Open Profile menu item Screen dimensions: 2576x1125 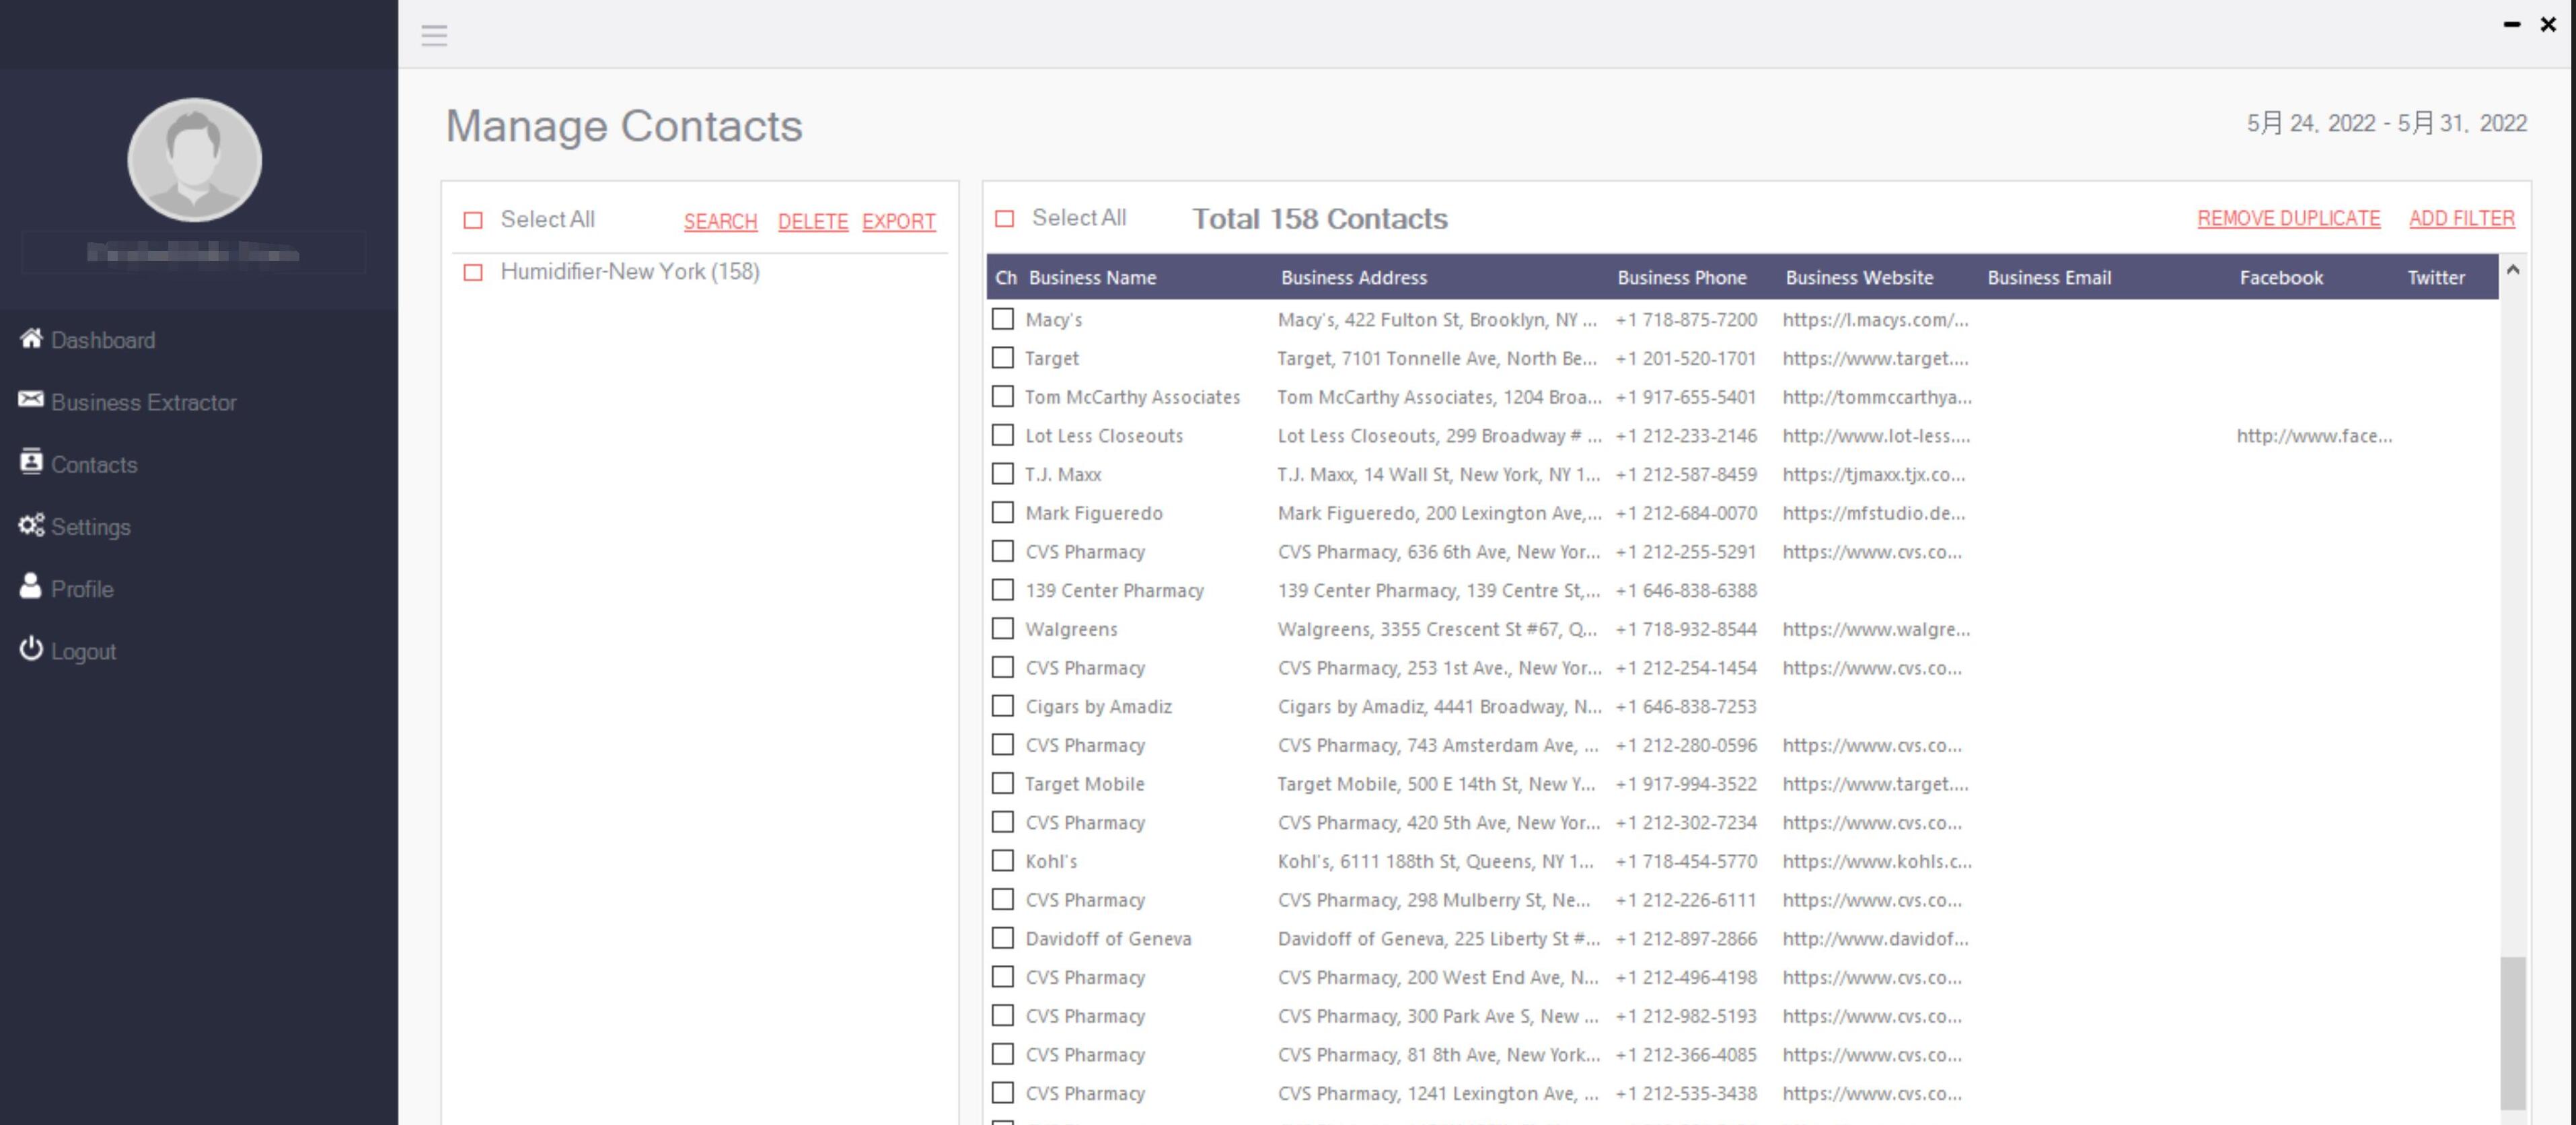pos(82,589)
